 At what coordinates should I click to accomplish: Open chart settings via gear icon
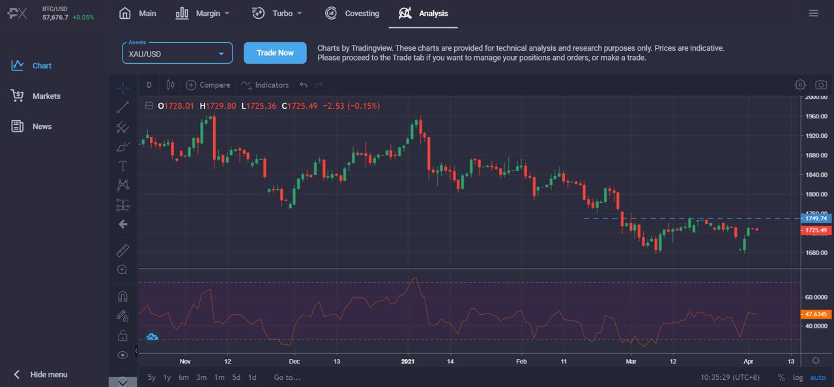(x=799, y=85)
